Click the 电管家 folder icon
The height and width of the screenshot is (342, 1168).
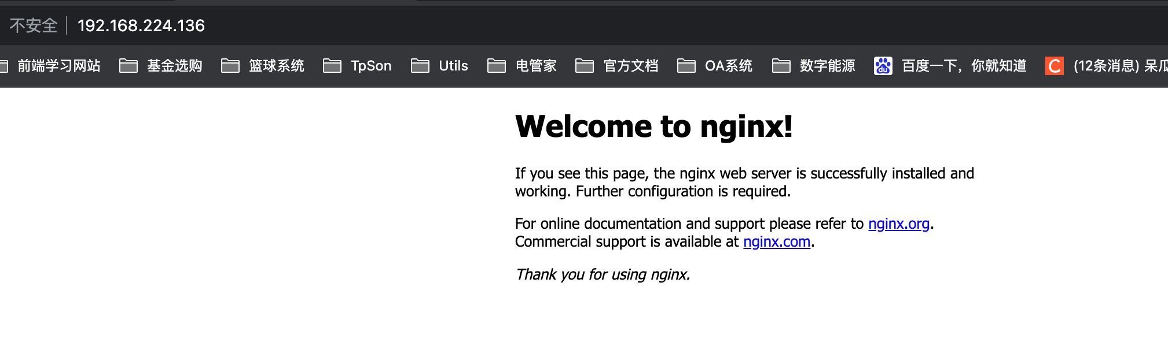497,66
